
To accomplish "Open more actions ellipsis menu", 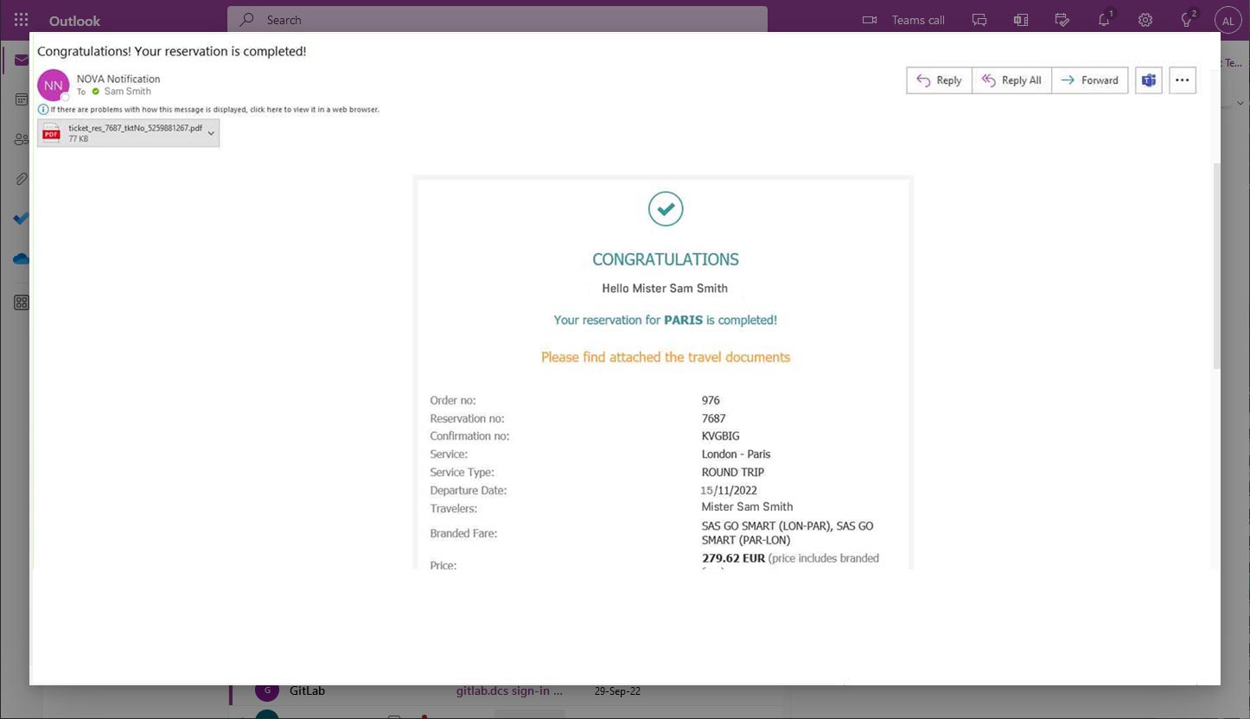I will click(x=1182, y=80).
